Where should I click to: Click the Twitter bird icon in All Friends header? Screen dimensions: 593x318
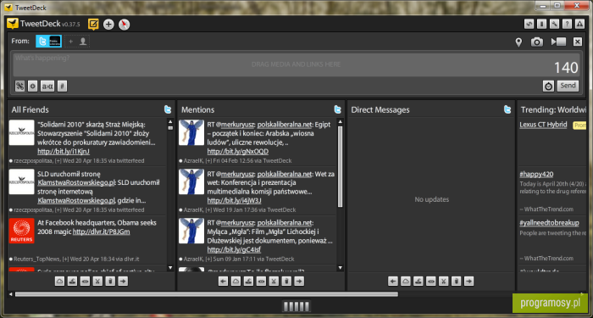pos(168,109)
